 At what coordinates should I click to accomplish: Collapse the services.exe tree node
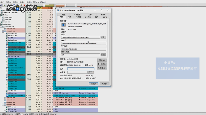(1, 27)
